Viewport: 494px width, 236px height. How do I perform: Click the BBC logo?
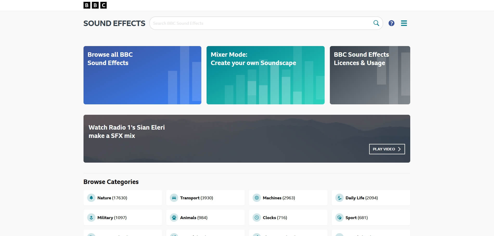click(x=95, y=5)
